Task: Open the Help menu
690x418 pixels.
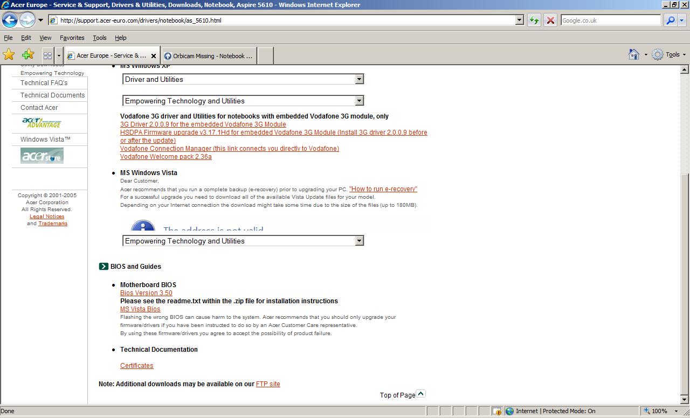Action: click(121, 38)
